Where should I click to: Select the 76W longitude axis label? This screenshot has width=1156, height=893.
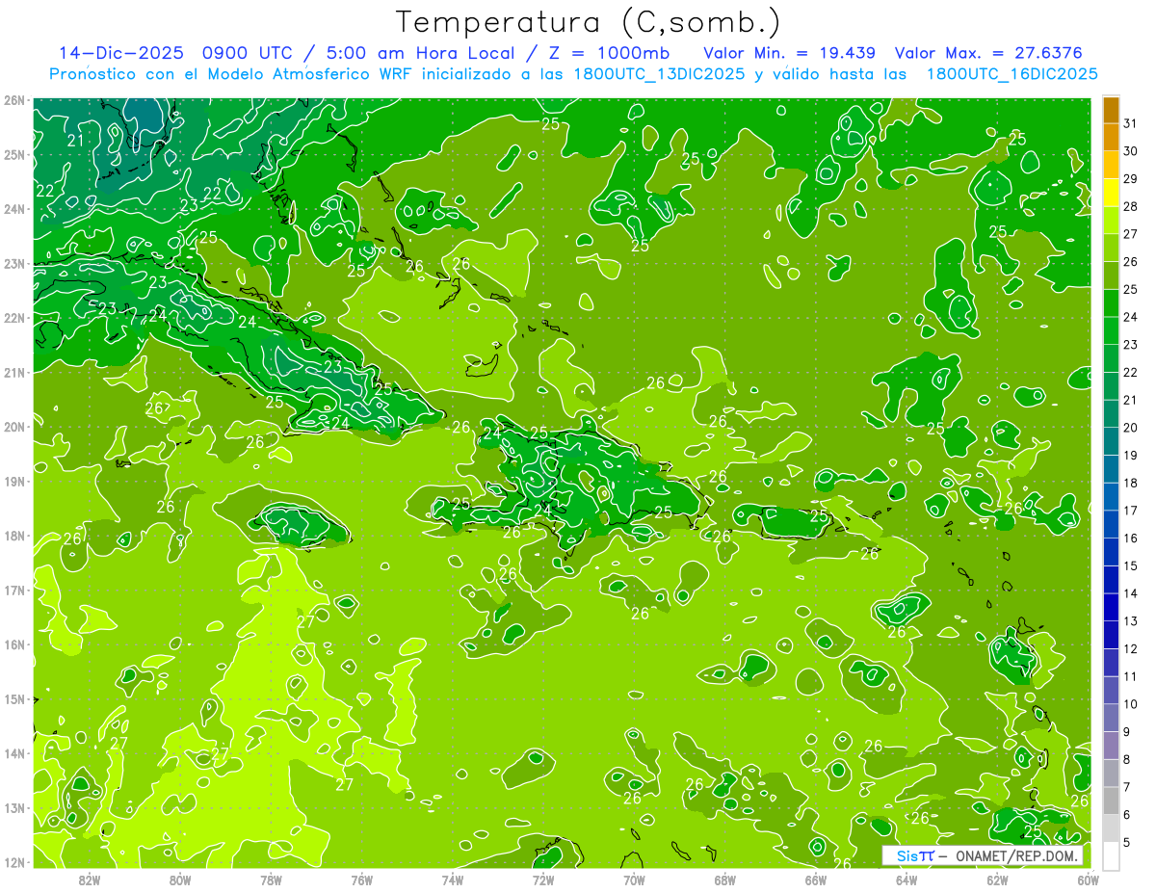(x=361, y=880)
